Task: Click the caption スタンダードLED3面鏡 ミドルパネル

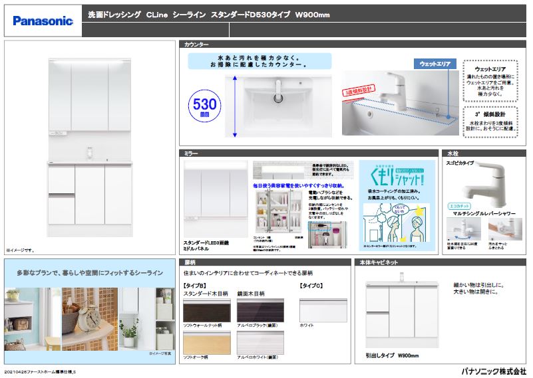Action: [206, 246]
